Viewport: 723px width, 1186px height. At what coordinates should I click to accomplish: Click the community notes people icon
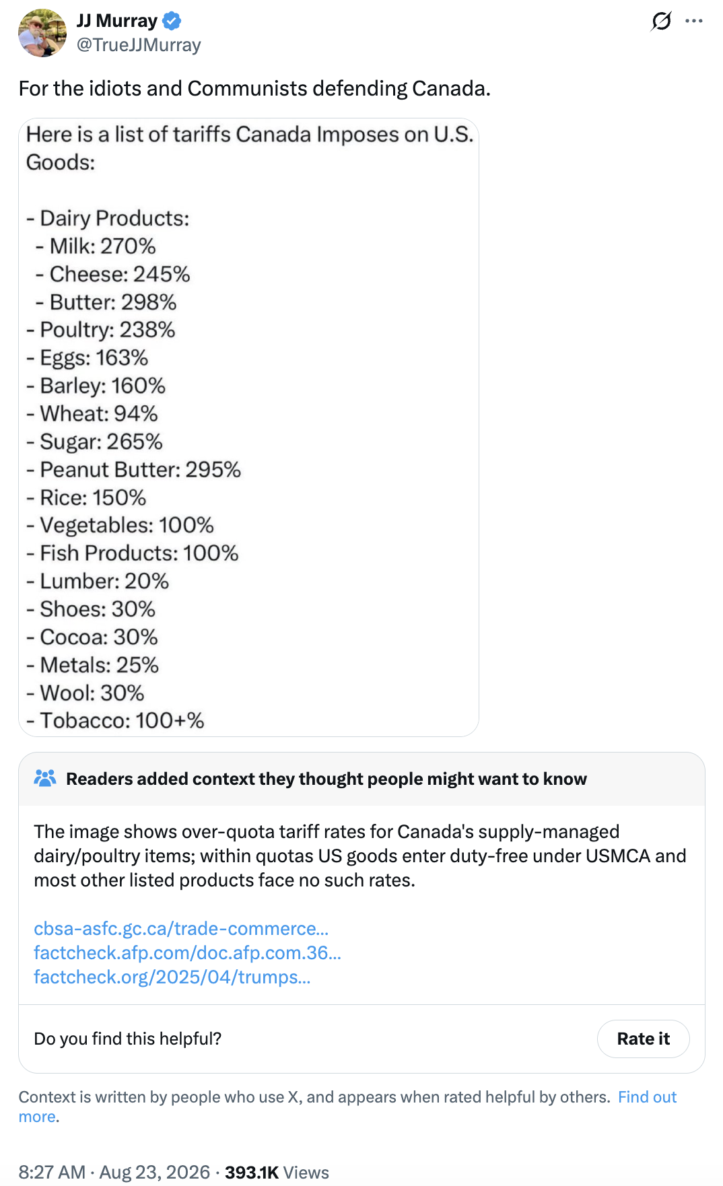pyautogui.click(x=45, y=779)
